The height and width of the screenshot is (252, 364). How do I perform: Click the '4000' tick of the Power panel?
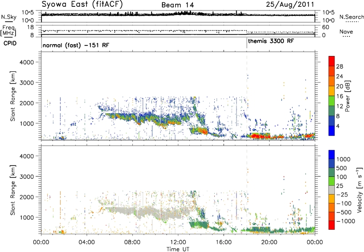pyautogui.click(x=26, y=62)
